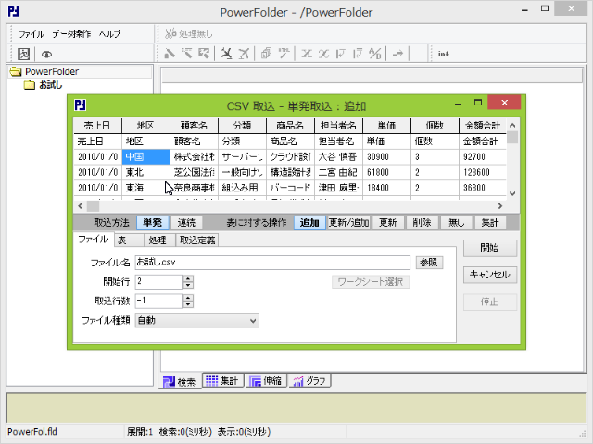Decrease 取込行数 with the down spinner
Viewport: 593px width, 444px height.
188,304
